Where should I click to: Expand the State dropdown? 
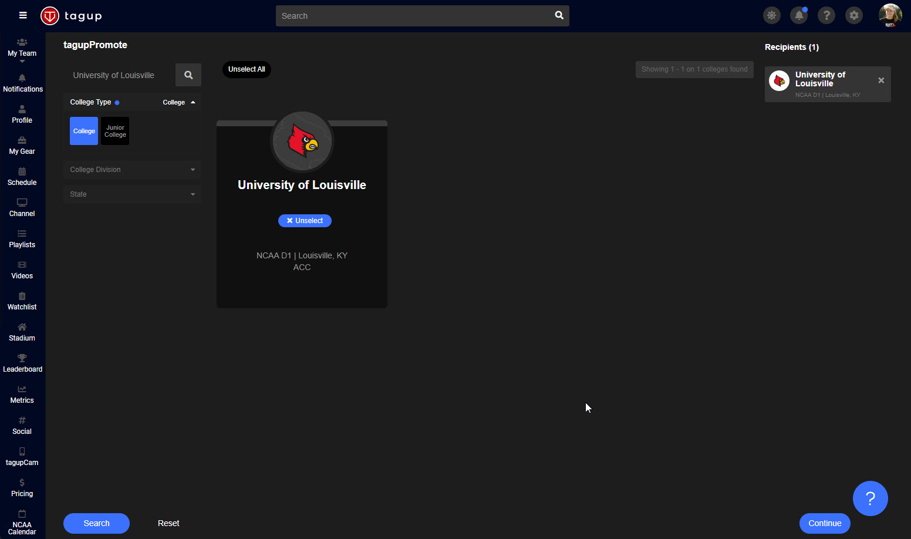[132, 194]
